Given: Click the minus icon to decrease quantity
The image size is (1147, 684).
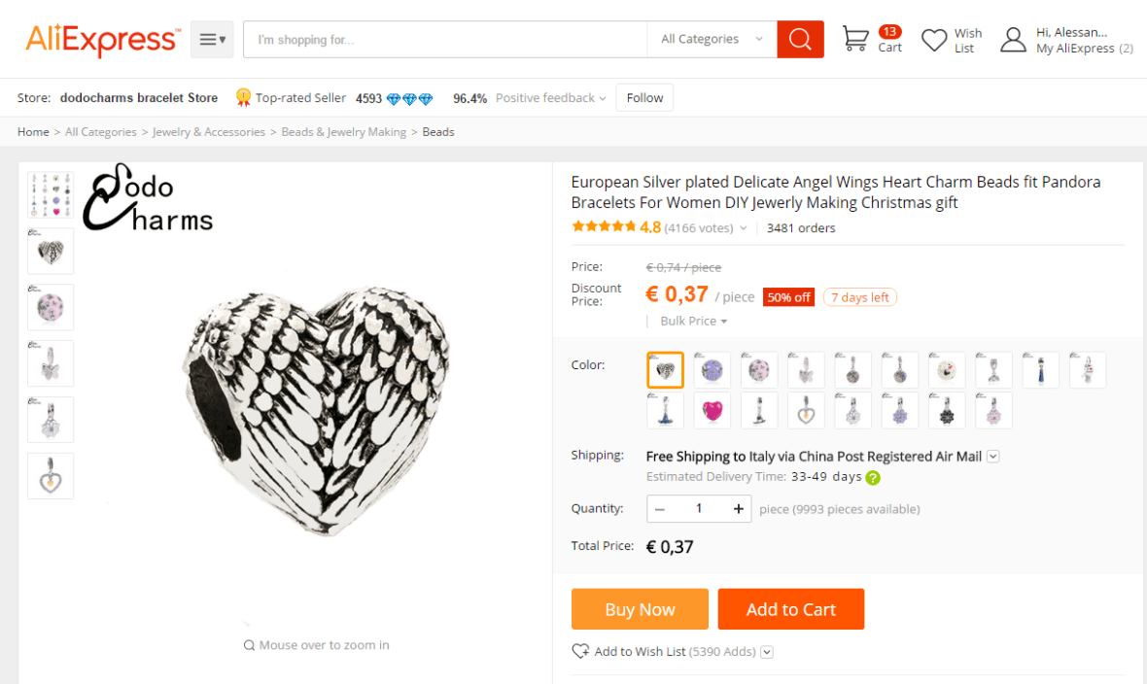Looking at the screenshot, I should tap(660, 509).
